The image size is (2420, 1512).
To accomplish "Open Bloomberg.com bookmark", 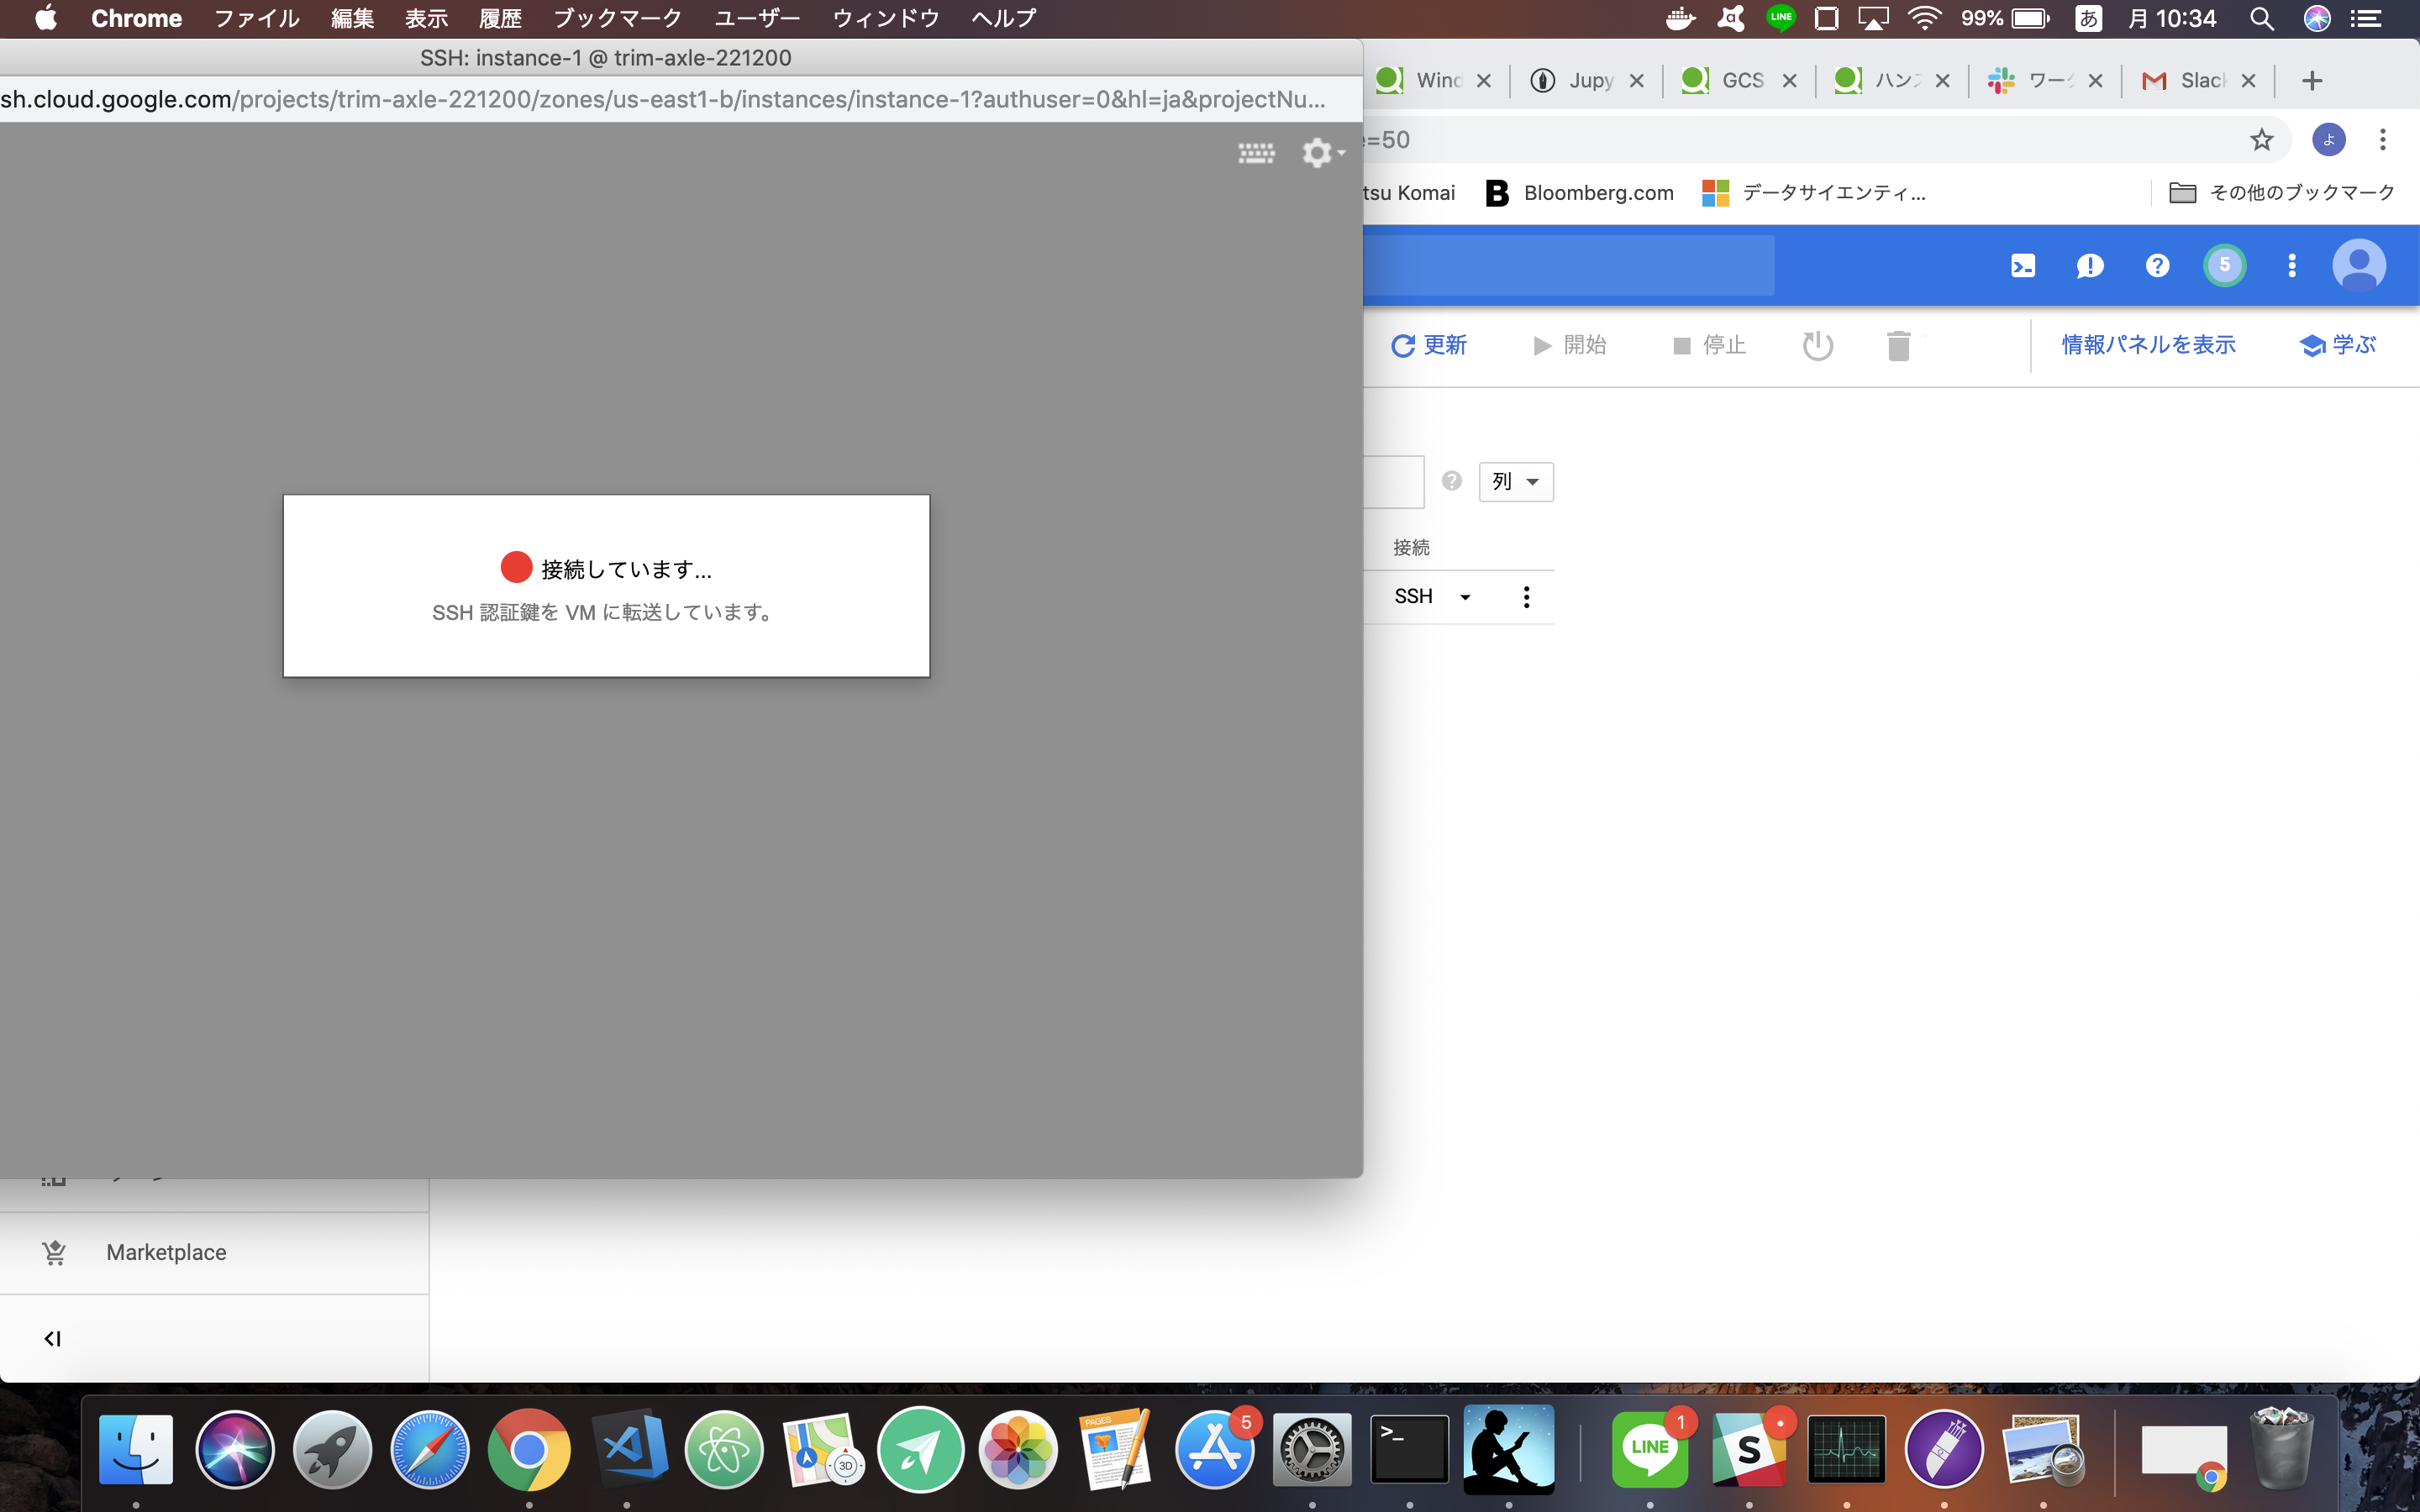I will (1580, 193).
